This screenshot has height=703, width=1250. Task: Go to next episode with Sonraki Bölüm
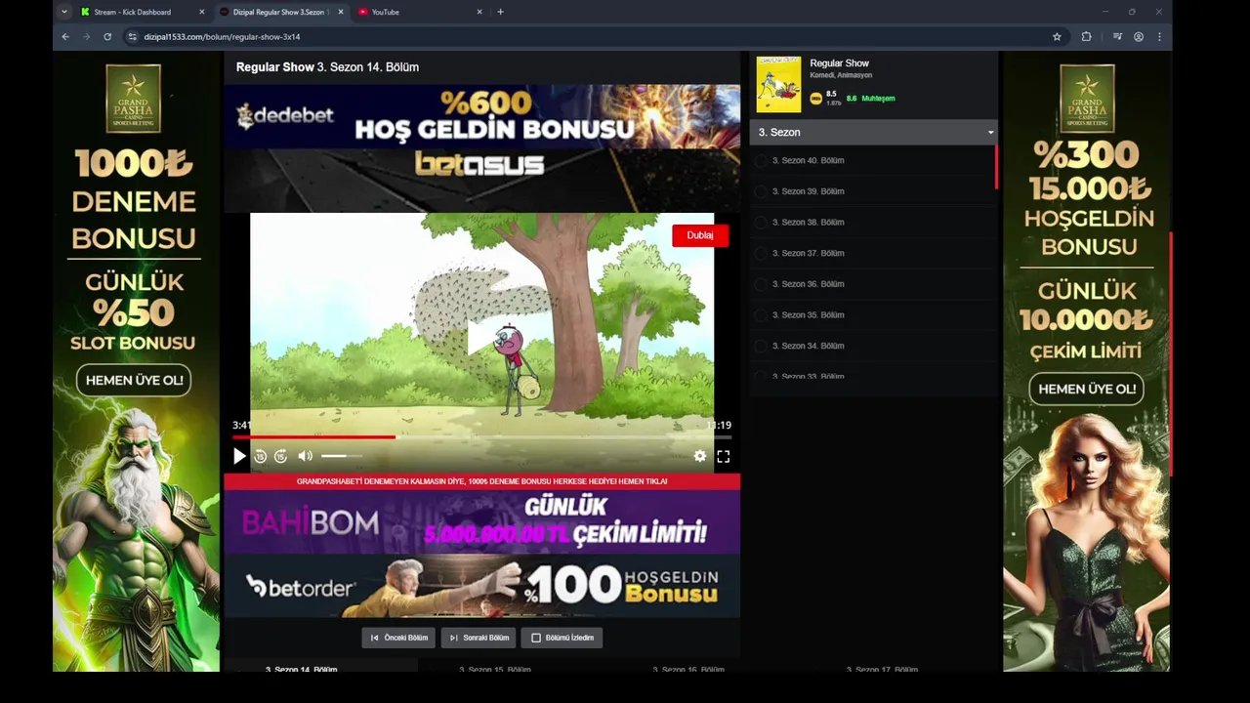[479, 638]
